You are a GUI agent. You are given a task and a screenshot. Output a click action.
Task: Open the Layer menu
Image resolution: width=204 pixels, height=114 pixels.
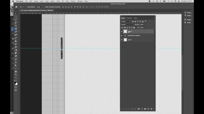pyautogui.click(x=41, y=1)
